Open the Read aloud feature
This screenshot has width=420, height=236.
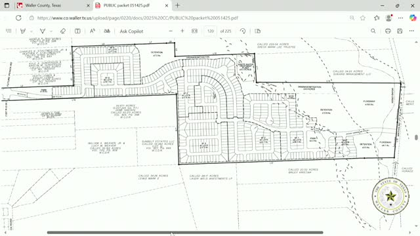coord(93,31)
